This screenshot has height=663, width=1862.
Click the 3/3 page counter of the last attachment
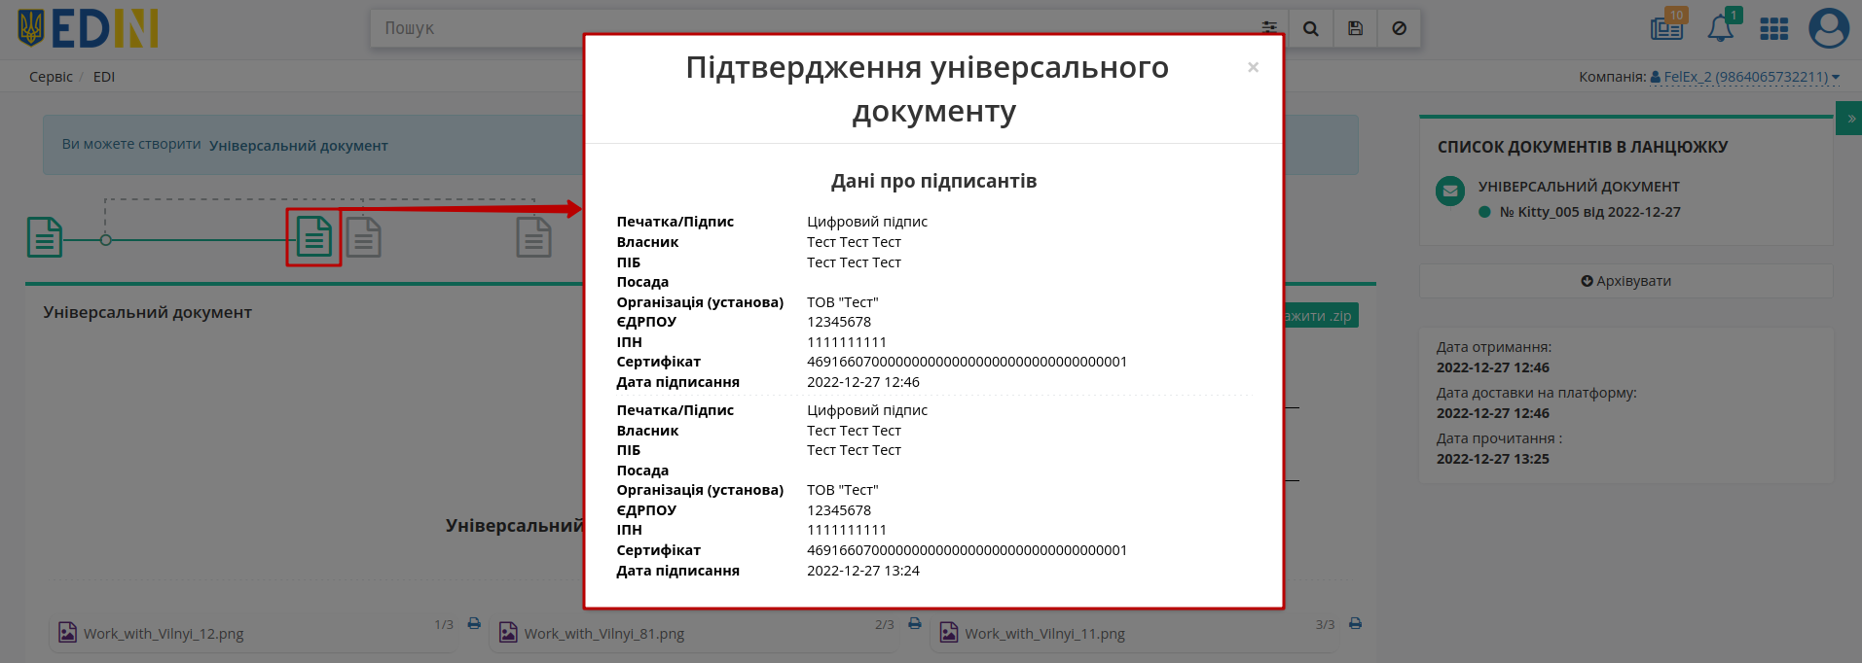pyautogui.click(x=1326, y=625)
